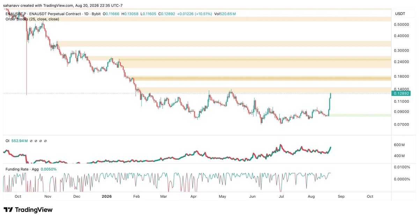
Task: Click the 0.50000 price axis label
Action: tap(401, 25)
